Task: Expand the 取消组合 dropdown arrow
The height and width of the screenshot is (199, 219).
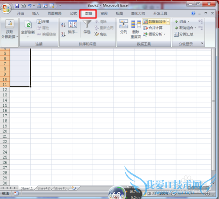Action: [195, 28]
